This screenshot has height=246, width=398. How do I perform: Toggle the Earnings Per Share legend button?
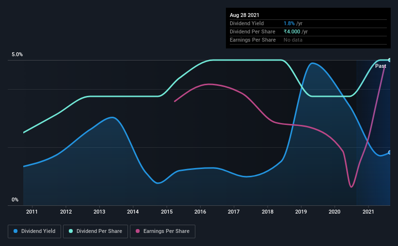(x=162, y=231)
